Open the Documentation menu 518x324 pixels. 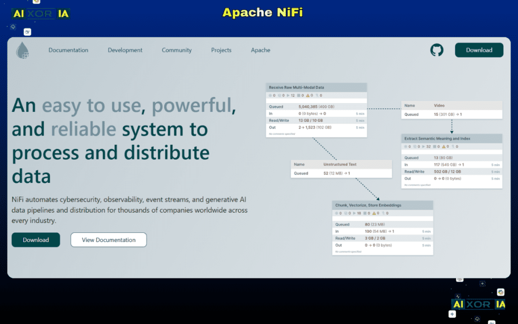68,50
